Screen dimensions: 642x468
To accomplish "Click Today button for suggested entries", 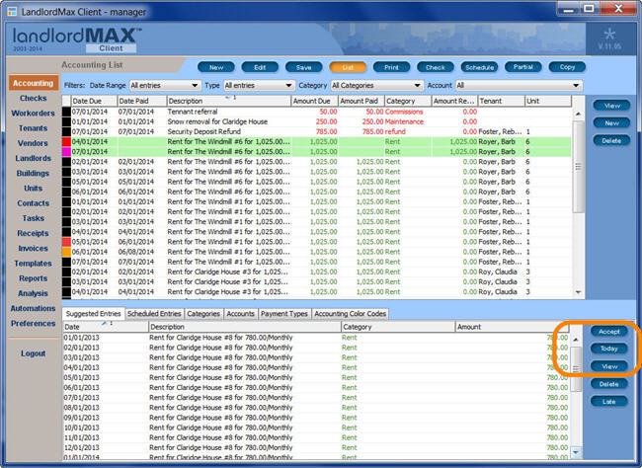I will pyautogui.click(x=609, y=349).
